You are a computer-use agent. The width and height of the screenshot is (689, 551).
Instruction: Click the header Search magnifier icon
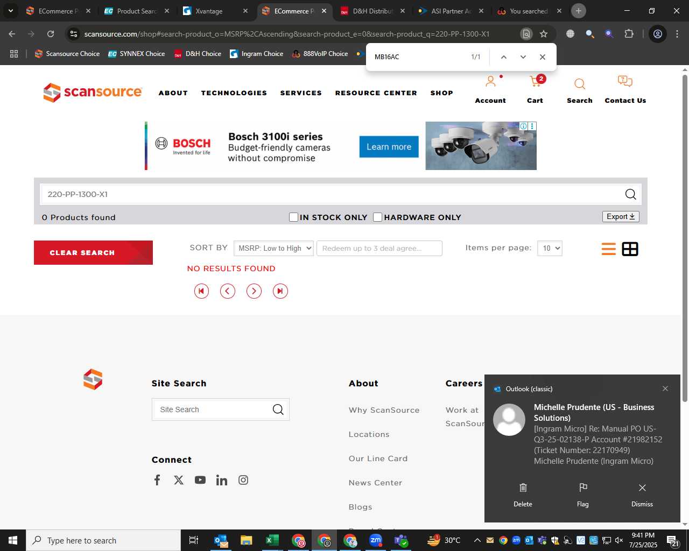pyautogui.click(x=580, y=83)
